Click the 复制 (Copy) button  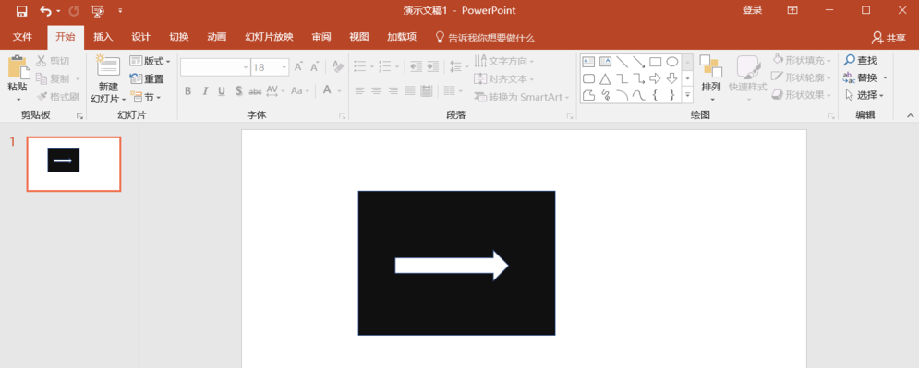(x=53, y=78)
